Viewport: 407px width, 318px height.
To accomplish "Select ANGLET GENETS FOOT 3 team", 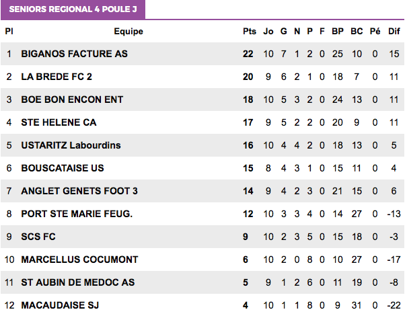I will tap(79, 191).
